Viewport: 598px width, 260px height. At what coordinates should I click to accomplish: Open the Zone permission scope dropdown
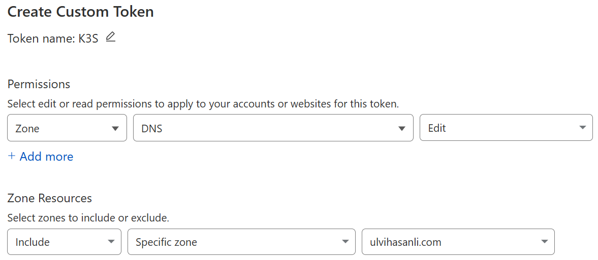(x=67, y=128)
